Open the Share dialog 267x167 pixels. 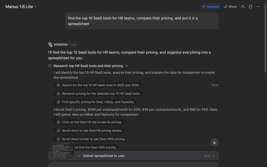click(x=230, y=7)
